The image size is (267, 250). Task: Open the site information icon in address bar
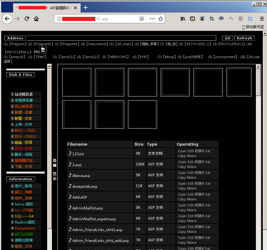59,19
